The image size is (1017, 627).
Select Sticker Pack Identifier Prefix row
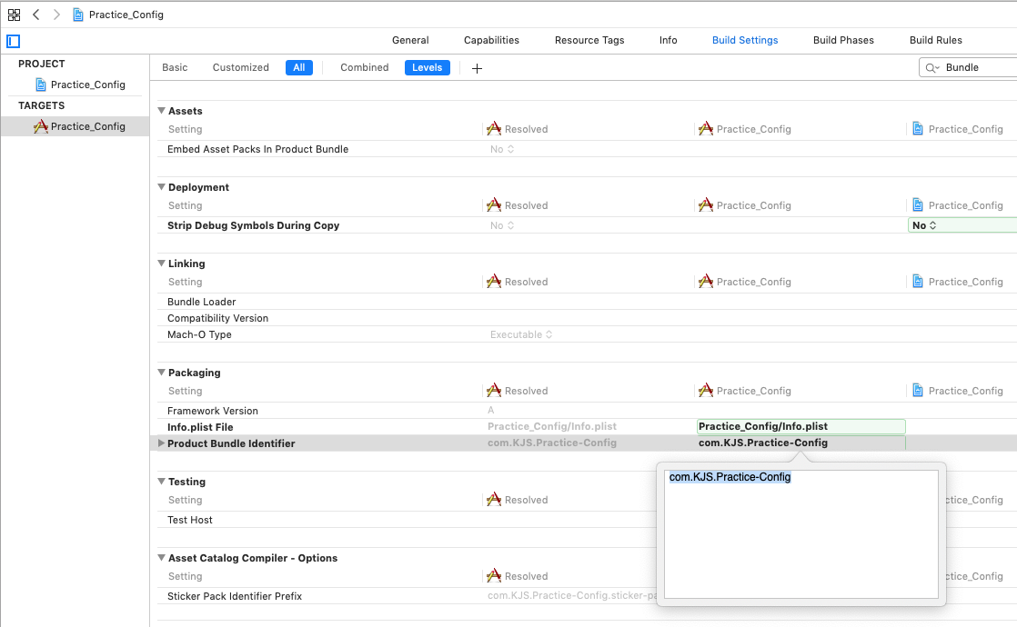[407, 596]
